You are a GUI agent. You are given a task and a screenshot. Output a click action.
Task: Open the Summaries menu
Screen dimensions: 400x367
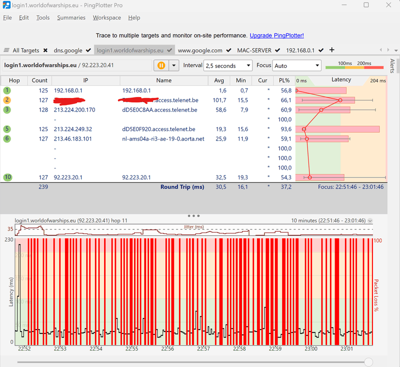[71, 17]
